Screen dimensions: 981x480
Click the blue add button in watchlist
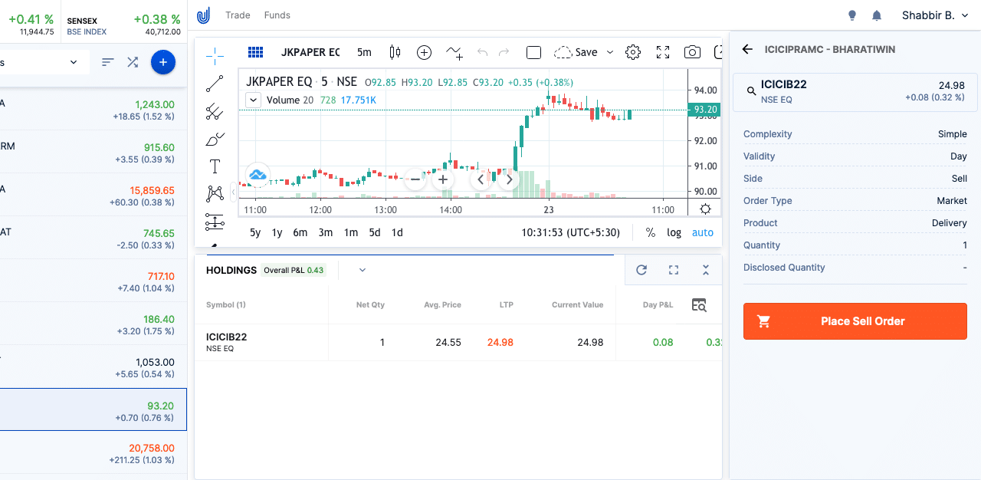click(x=163, y=62)
